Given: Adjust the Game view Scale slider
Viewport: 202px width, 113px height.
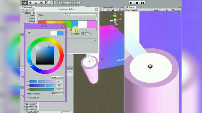Looking at the screenshot, I should (x=162, y=10).
